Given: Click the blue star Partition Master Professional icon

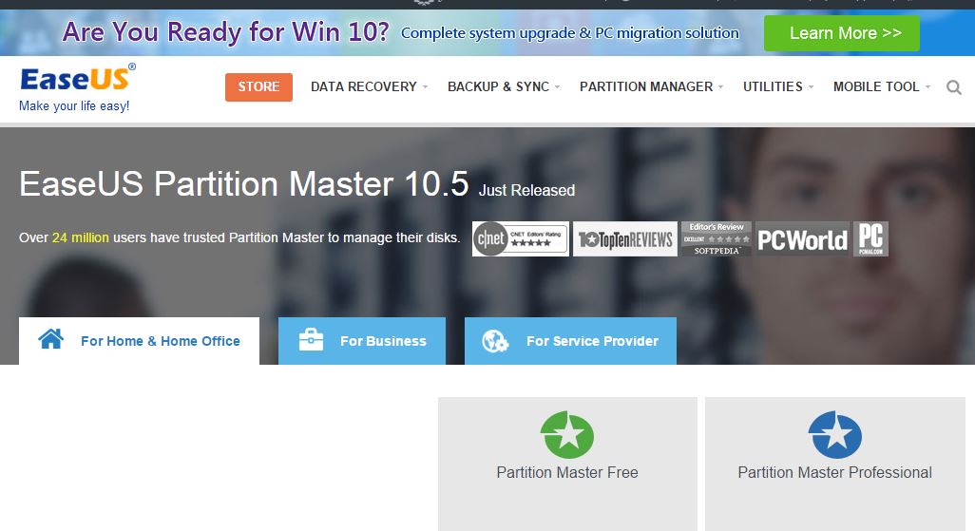Looking at the screenshot, I should click(x=835, y=434).
